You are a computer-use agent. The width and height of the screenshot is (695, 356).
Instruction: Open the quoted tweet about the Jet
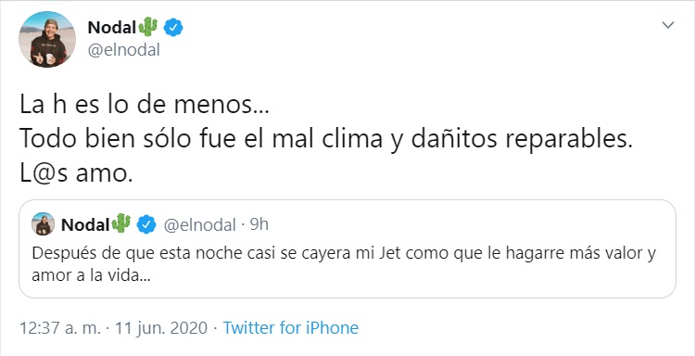coord(347,248)
